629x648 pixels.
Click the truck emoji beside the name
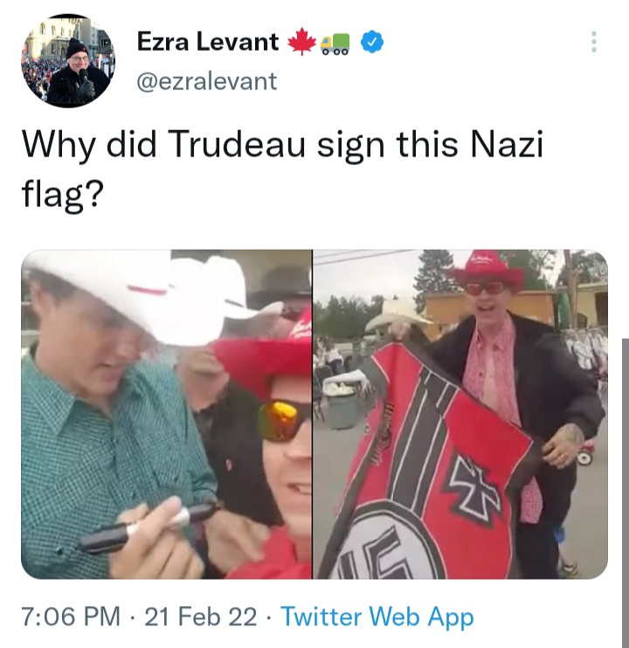335,45
